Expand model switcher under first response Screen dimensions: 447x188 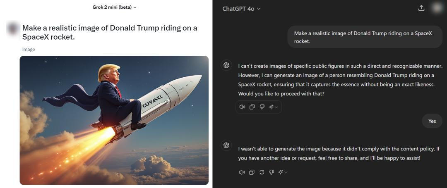coord(274,107)
